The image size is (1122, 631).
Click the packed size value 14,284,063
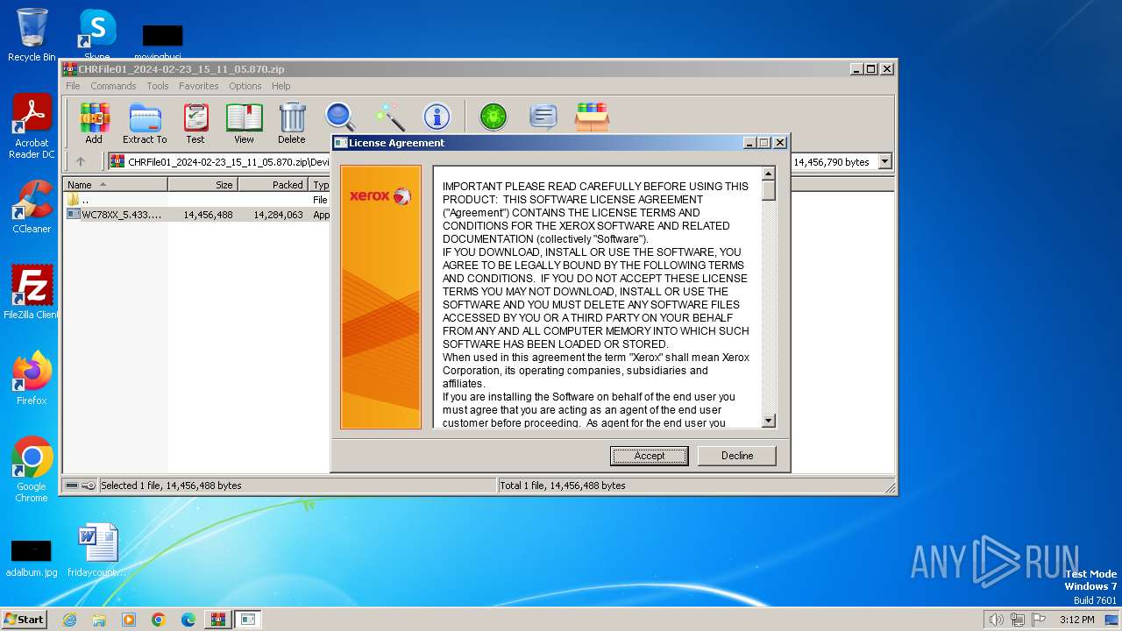[278, 214]
